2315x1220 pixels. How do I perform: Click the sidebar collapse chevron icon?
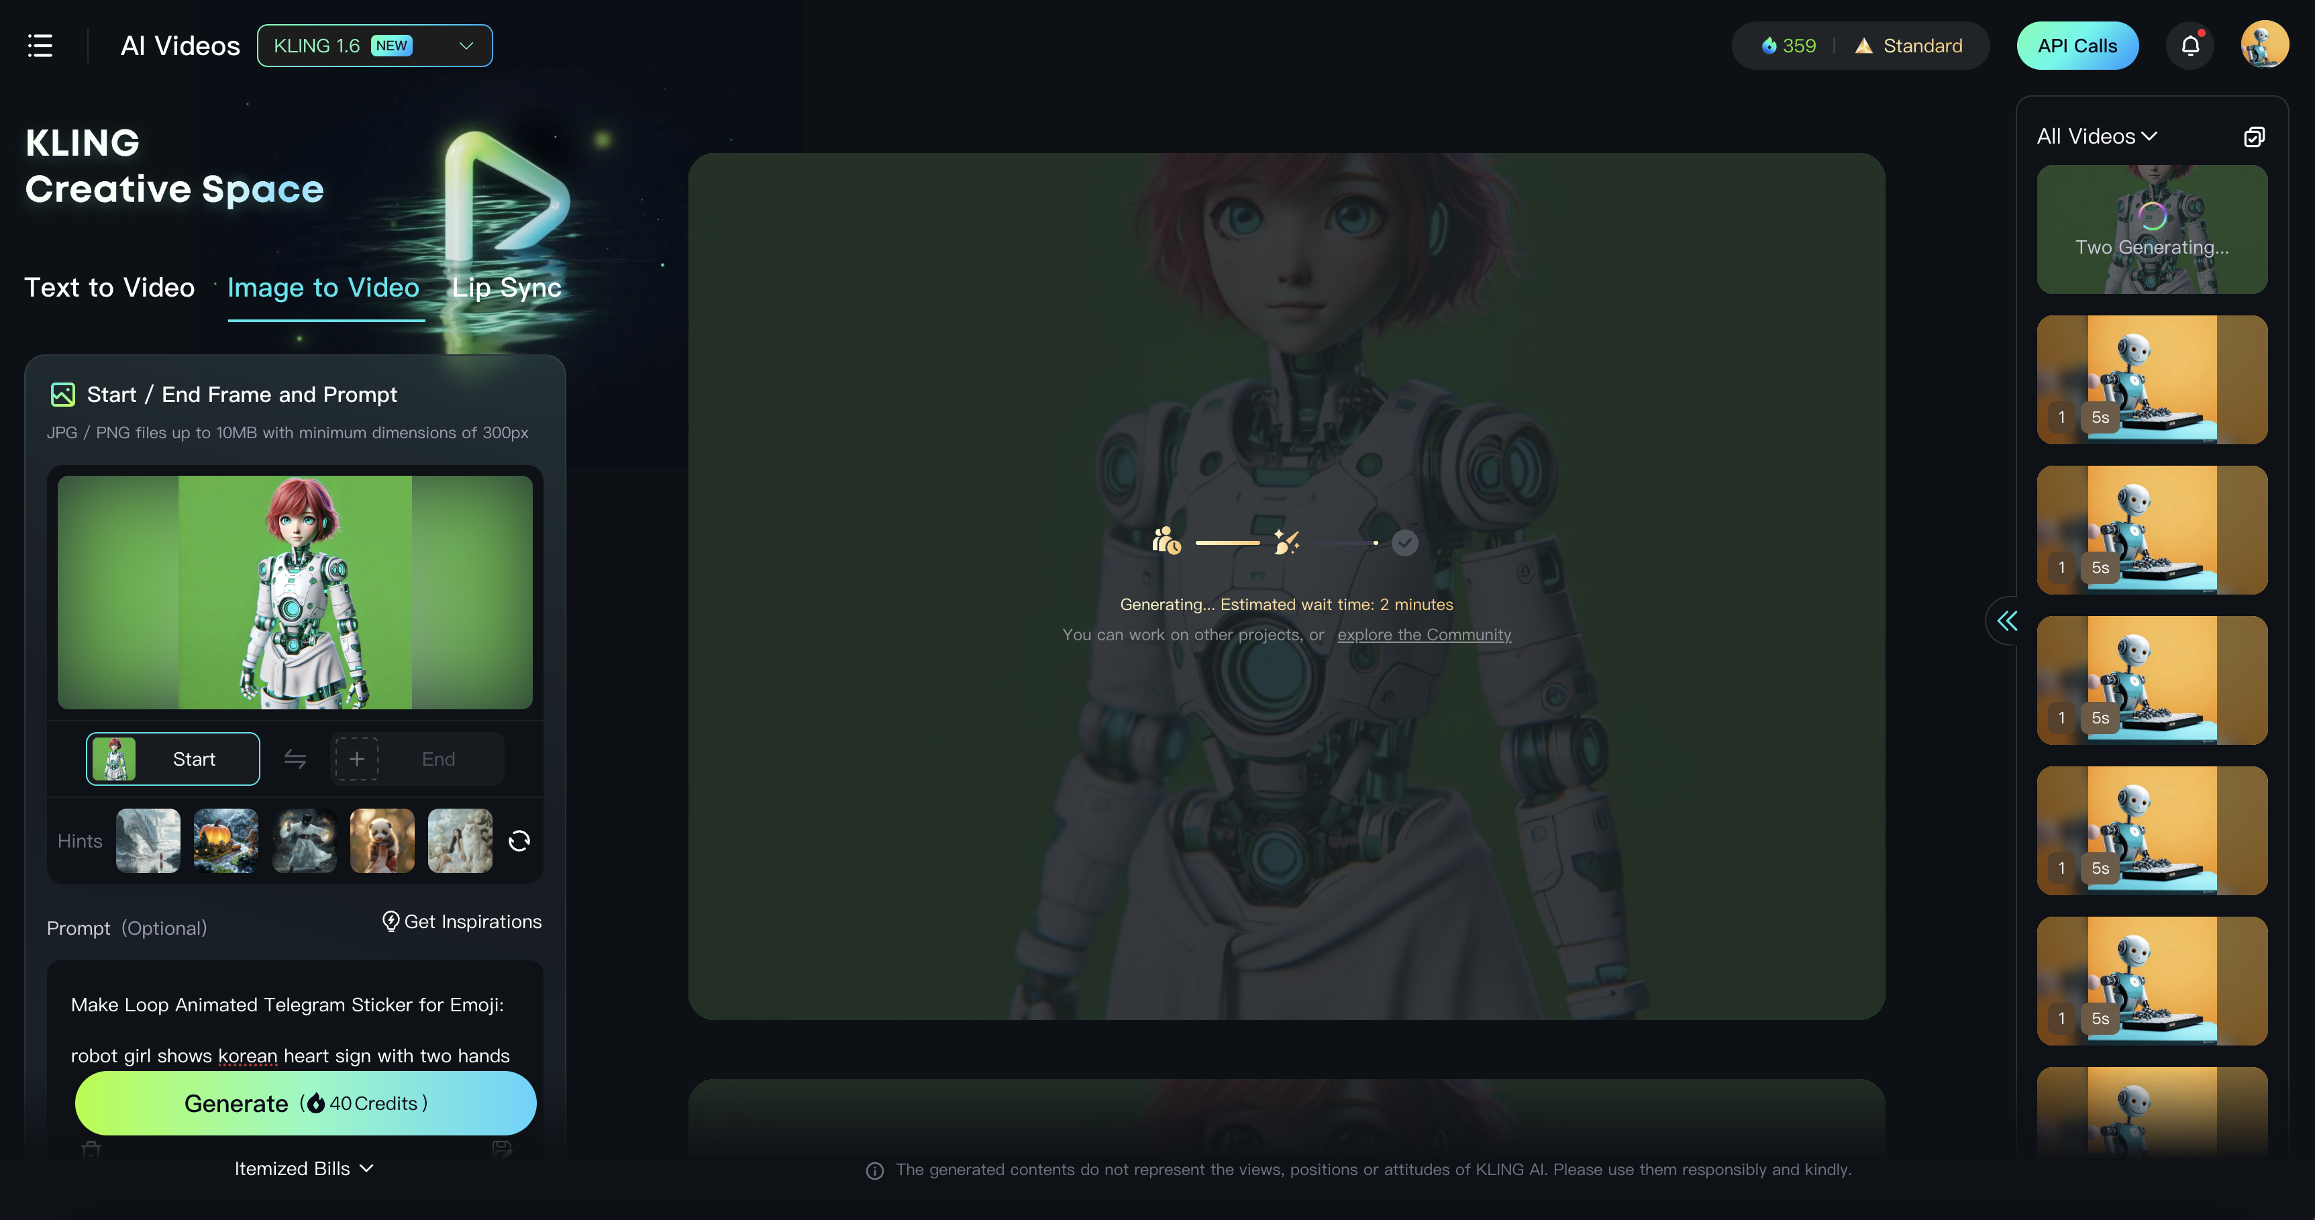[2007, 620]
